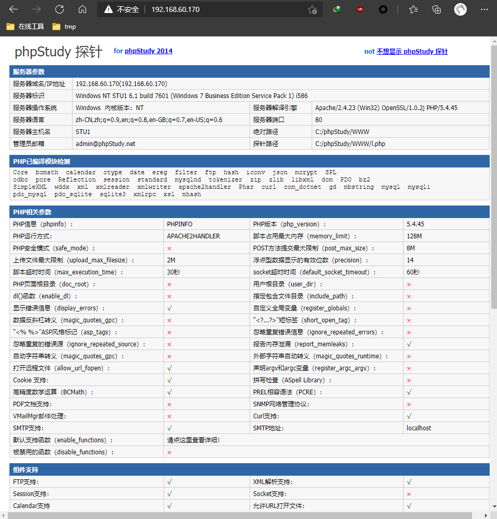Image resolution: width=497 pixels, height=519 pixels.
Task: Click the black circle extension icon
Action: [x=383, y=9]
